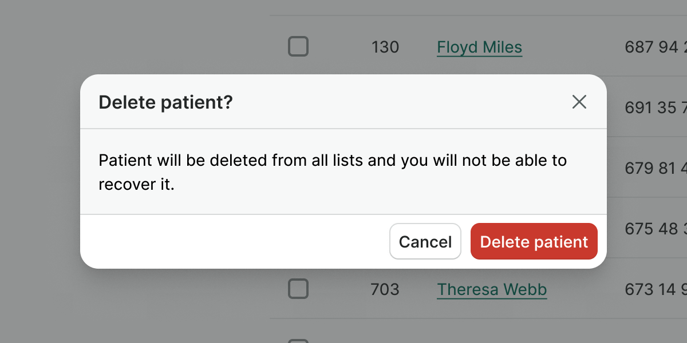The image size is (687, 343).
Task: Click patient ID 703
Action: [385, 290]
